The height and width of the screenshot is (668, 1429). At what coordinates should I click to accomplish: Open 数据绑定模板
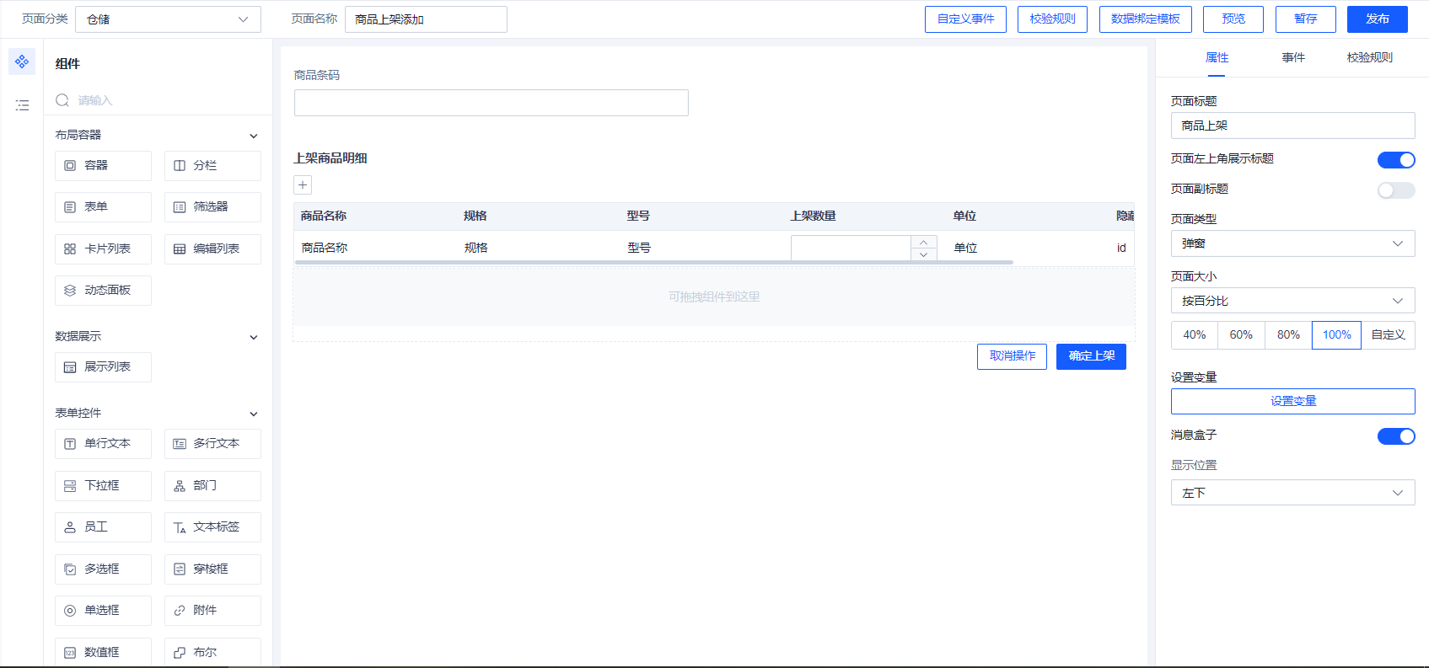click(1145, 19)
